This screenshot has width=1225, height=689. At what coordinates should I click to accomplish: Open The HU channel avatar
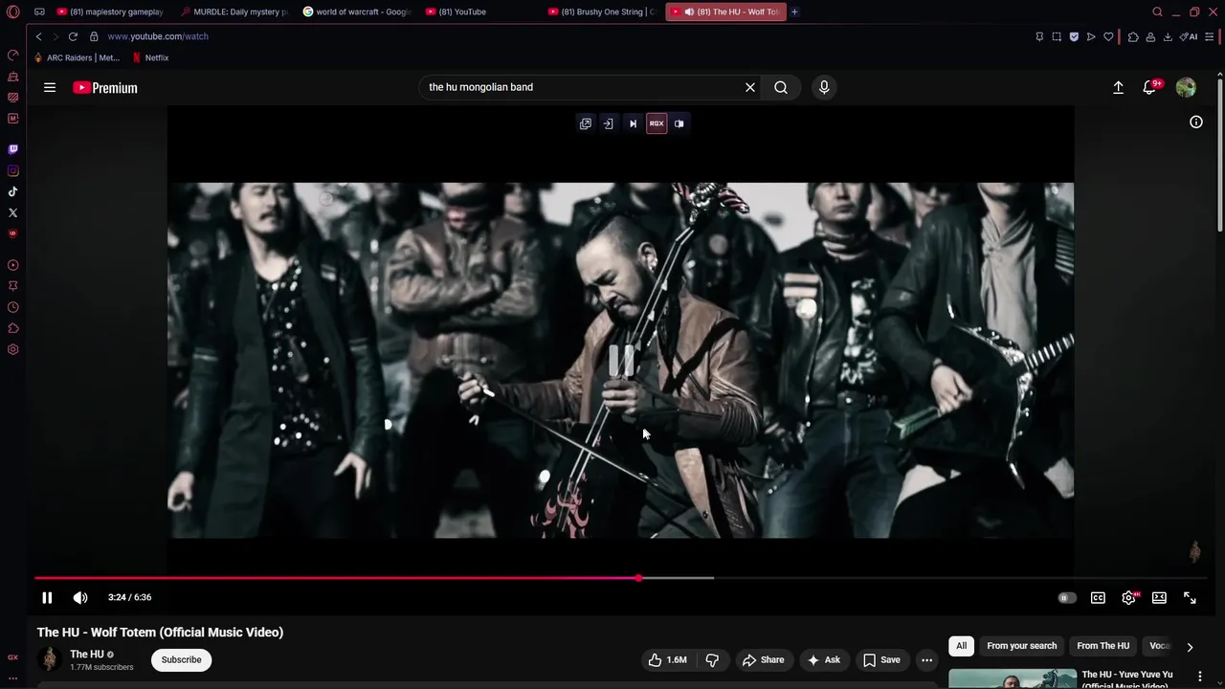49,659
